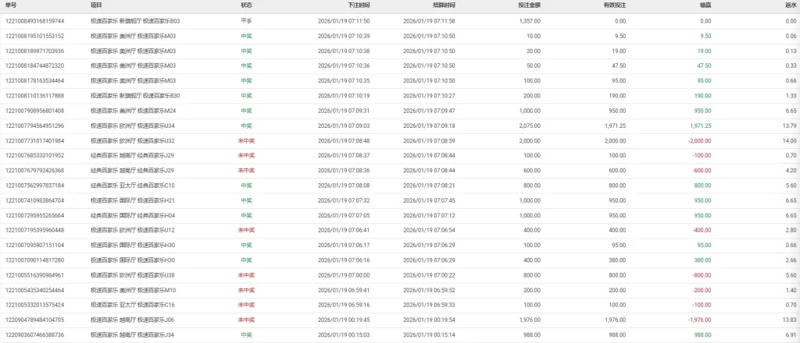
Task: Click the 结算时间 column header
Action: click(444, 5)
